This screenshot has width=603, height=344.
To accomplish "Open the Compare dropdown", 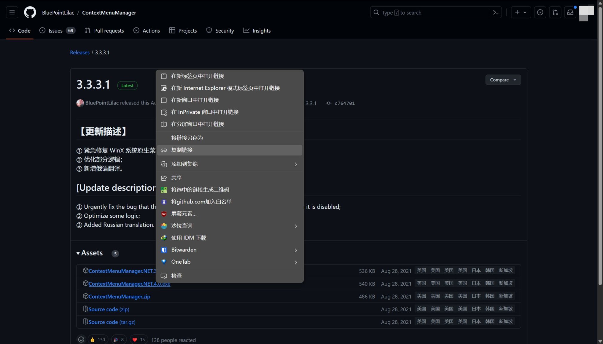I will tap(503, 80).
